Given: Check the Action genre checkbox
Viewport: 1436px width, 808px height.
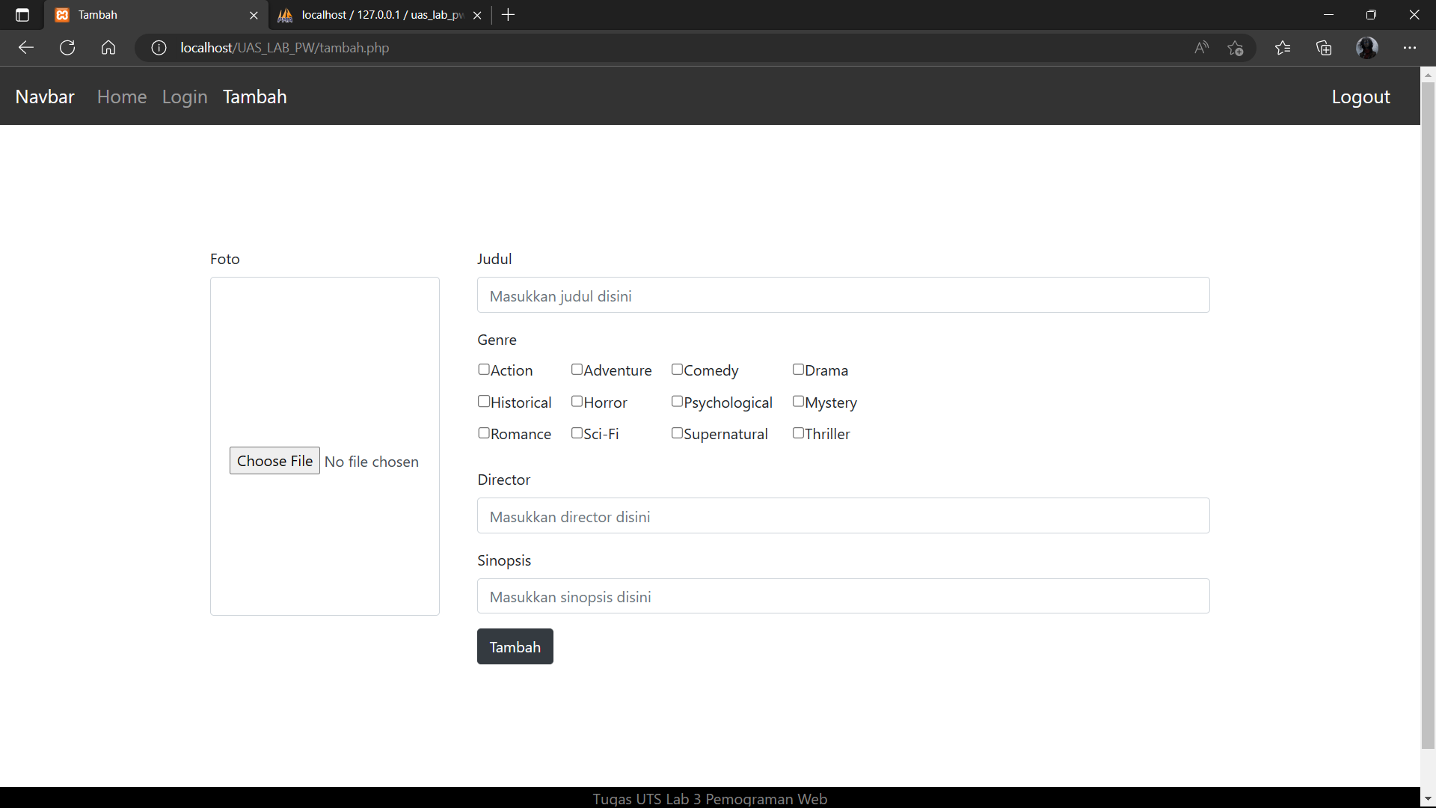Looking at the screenshot, I should (x=483, y=370).
